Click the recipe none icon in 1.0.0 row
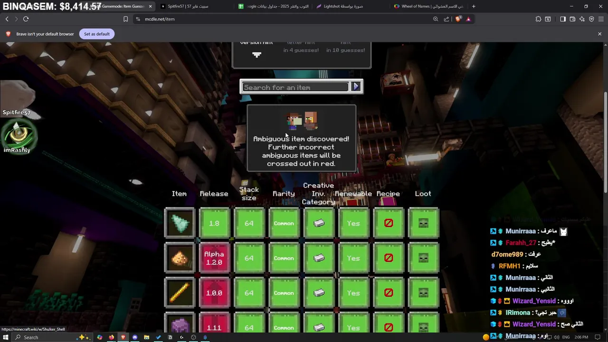This screenshot has width=608, height=342. pos(389,293)
